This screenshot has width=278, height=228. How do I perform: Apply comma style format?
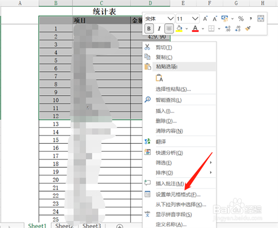(251, 18)
